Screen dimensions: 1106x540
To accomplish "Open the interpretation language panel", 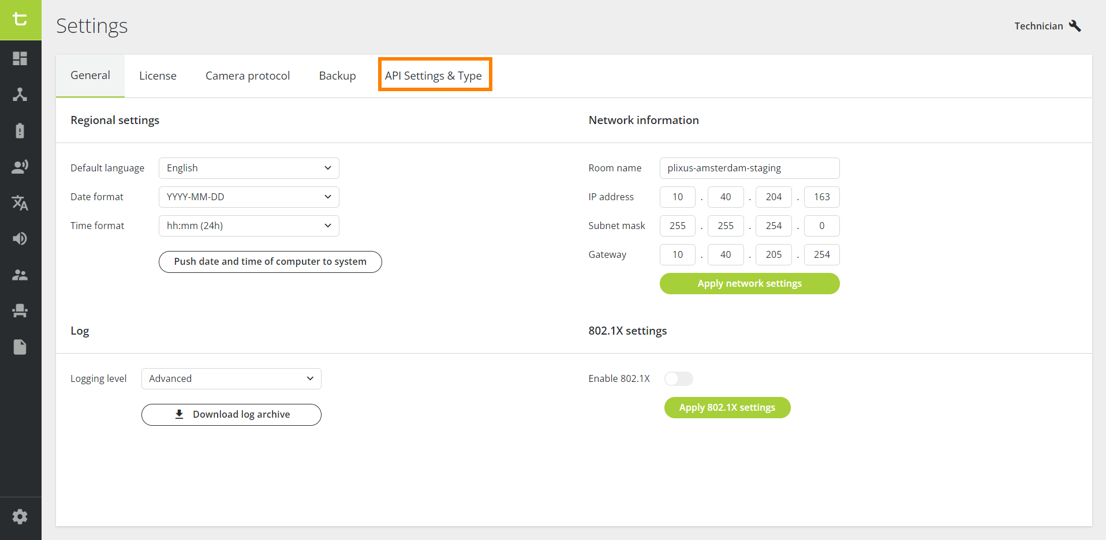I will [x=20, y=203].
